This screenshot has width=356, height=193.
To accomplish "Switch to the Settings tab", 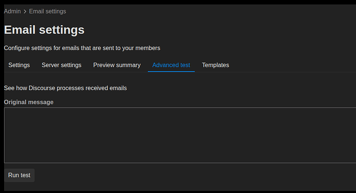I will point(19,65).
